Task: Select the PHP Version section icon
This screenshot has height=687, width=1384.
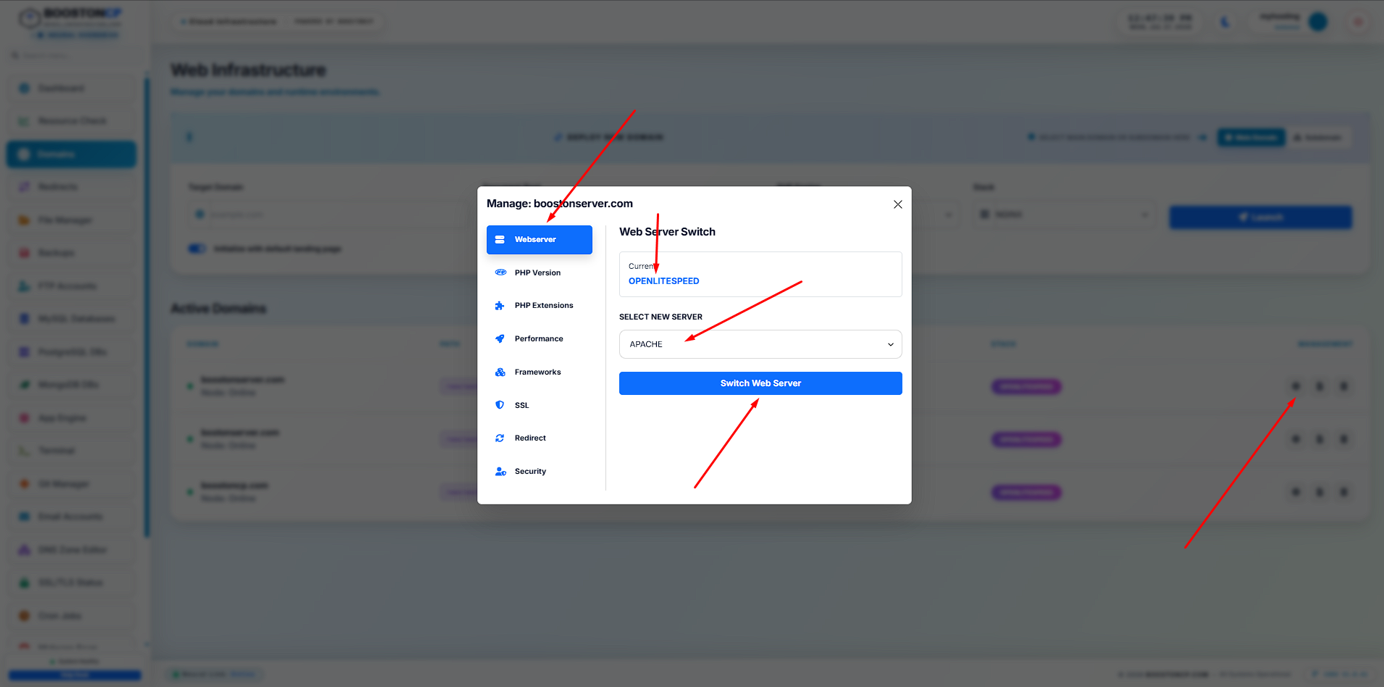Action: tap(500, 272)
